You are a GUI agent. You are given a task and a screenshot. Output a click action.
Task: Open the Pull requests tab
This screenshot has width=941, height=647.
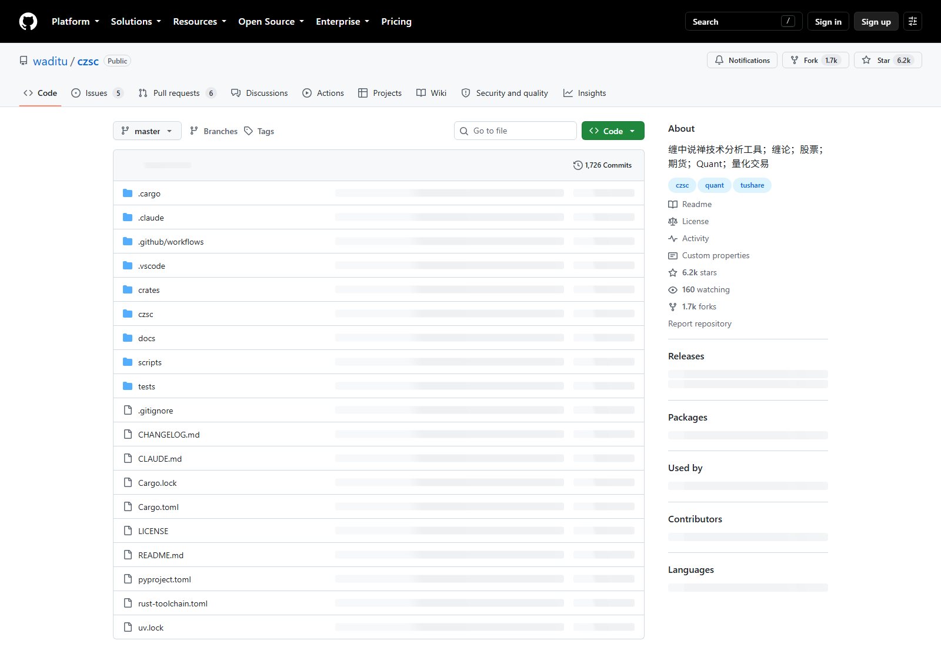click(x=177, y=93)
